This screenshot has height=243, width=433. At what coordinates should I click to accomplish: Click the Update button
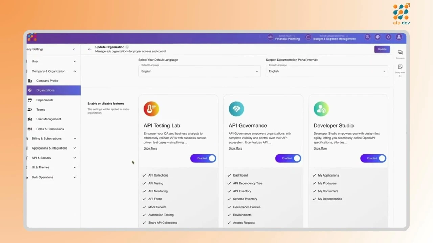pos(382,49)
